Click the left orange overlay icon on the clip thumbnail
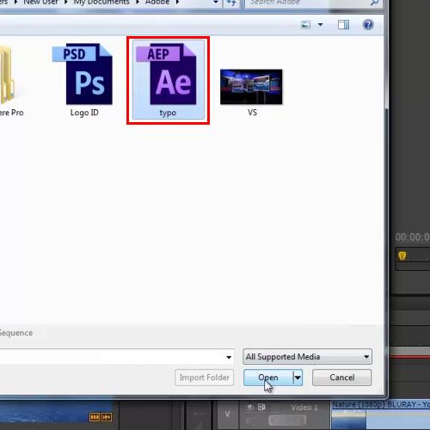 point(95,417)
